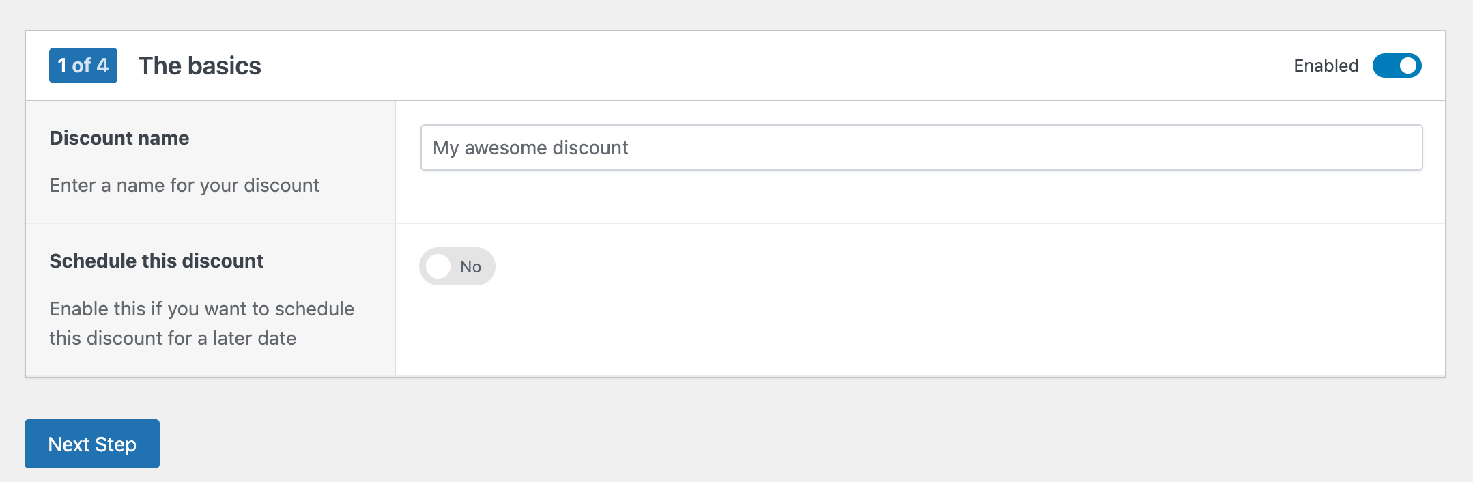Click the word "Step" on the blue button
Image resolution: width=1473 pixels, height=482 pixels.
pyautogui.click(x=115, y=444)
